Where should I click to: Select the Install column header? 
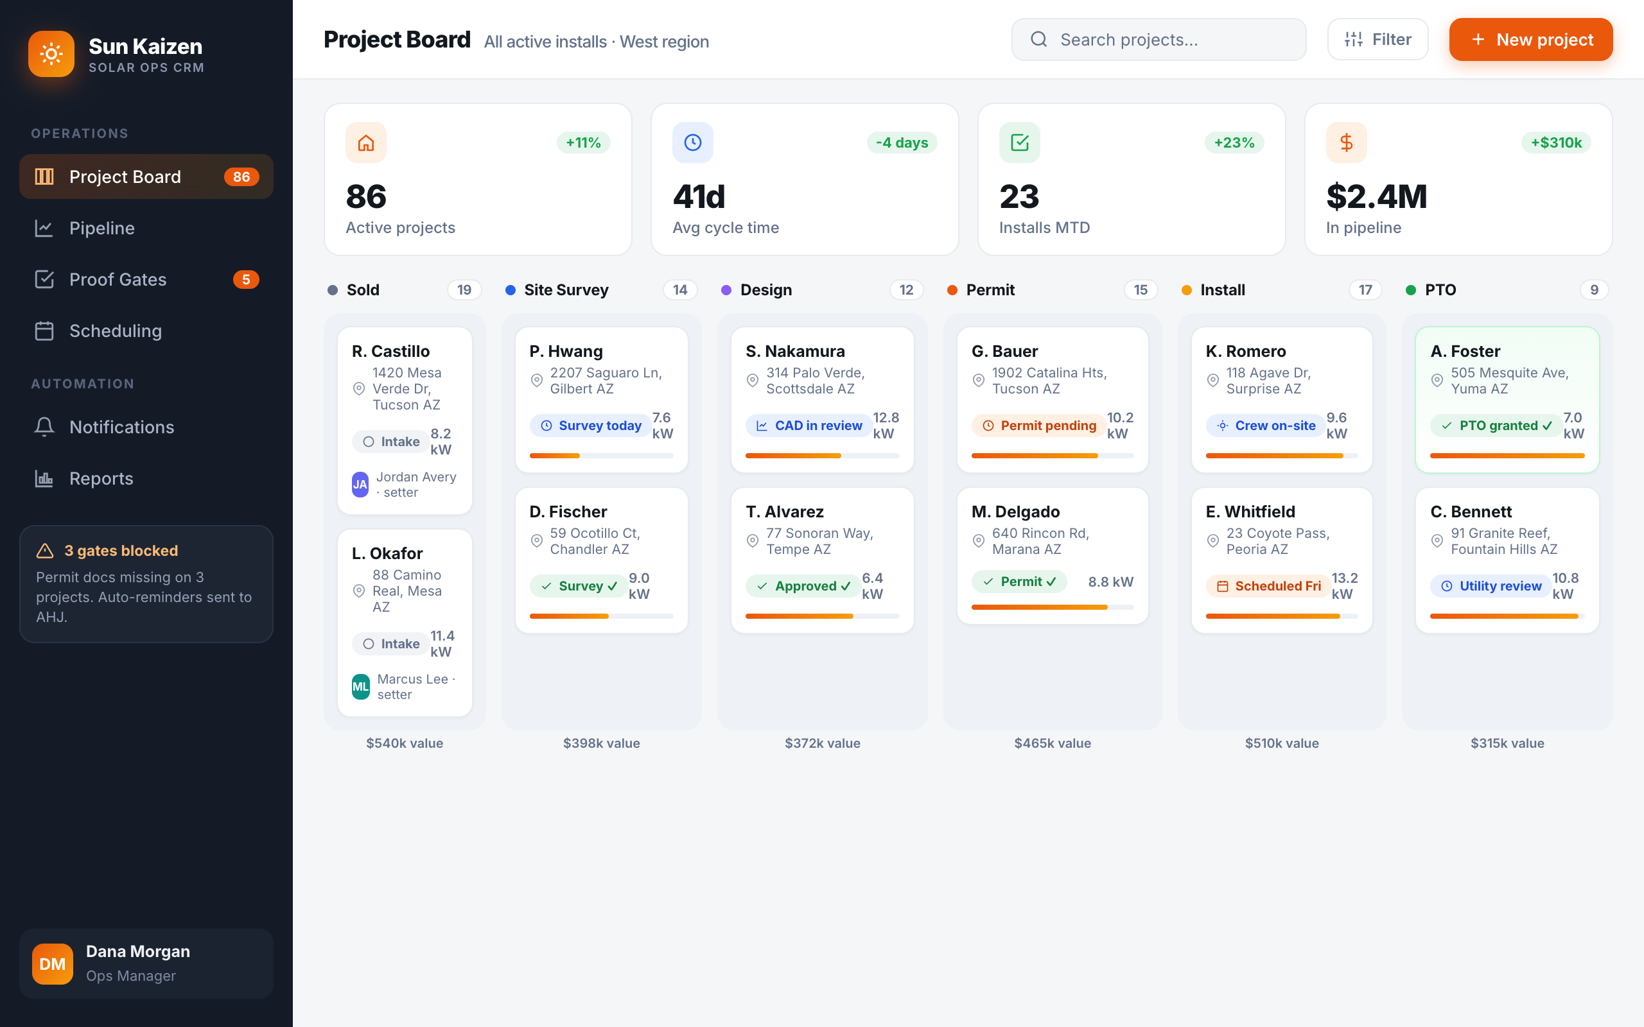tap(1282, 290)
